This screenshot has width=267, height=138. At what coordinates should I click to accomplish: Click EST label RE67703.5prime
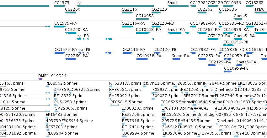click(61, 127)
